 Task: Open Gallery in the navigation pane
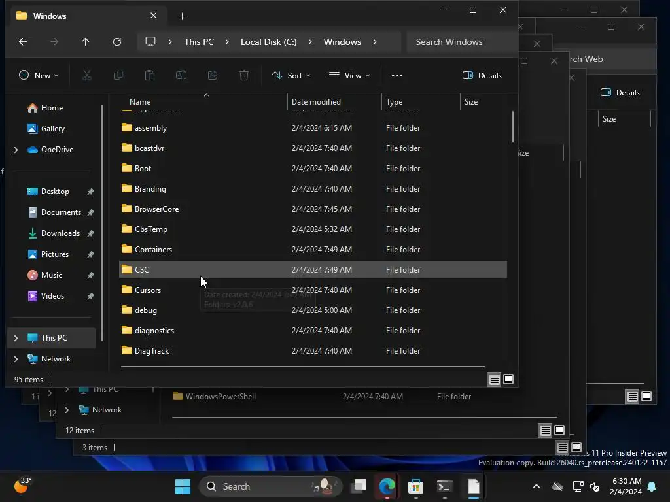click(x=52, y=129)
